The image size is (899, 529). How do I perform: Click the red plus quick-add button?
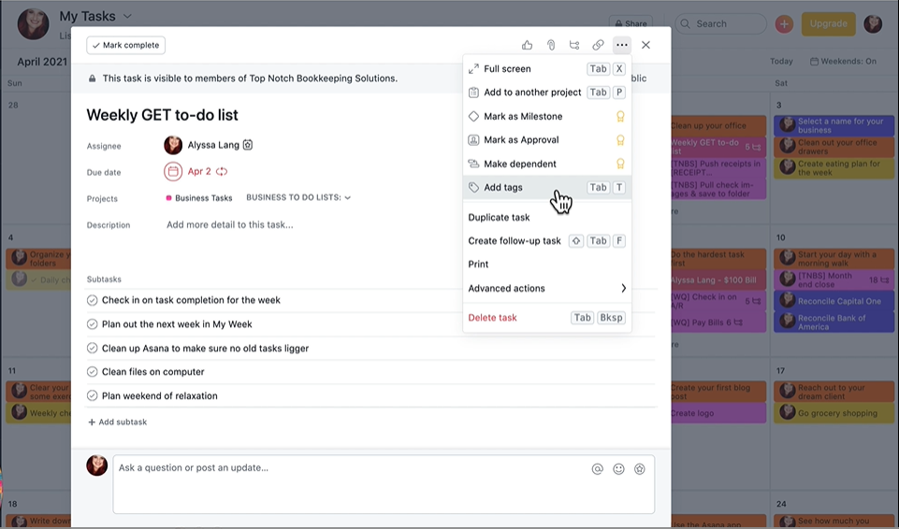point(784,23)
